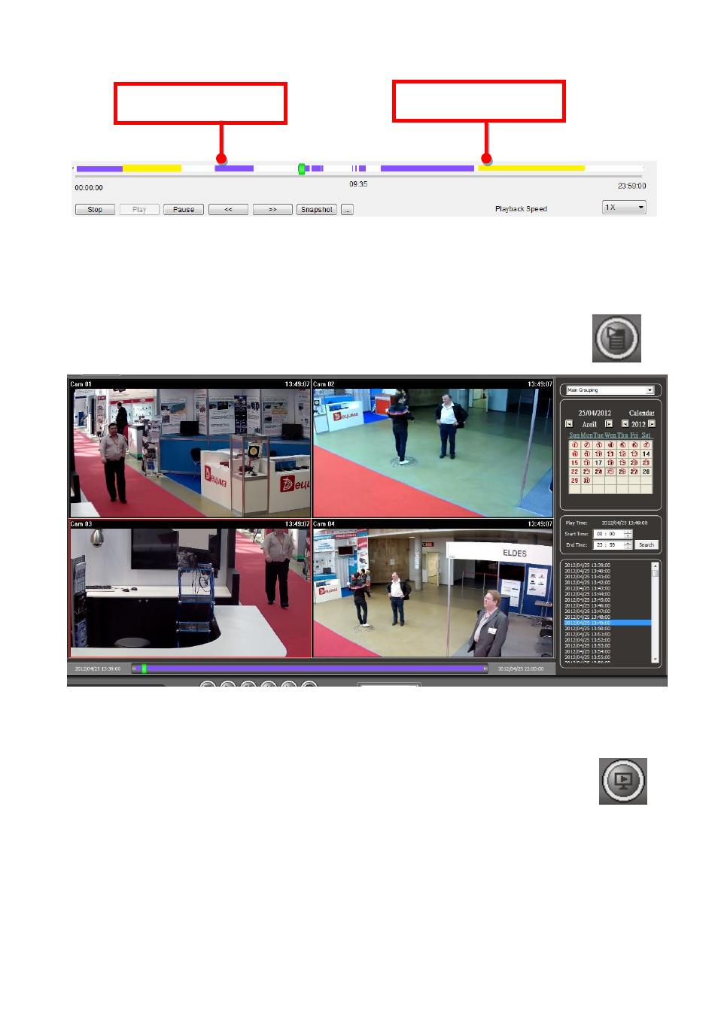Viewport: 718px width, 1013px height.
Task: Pause the video playback
Action: coord(184,210)
